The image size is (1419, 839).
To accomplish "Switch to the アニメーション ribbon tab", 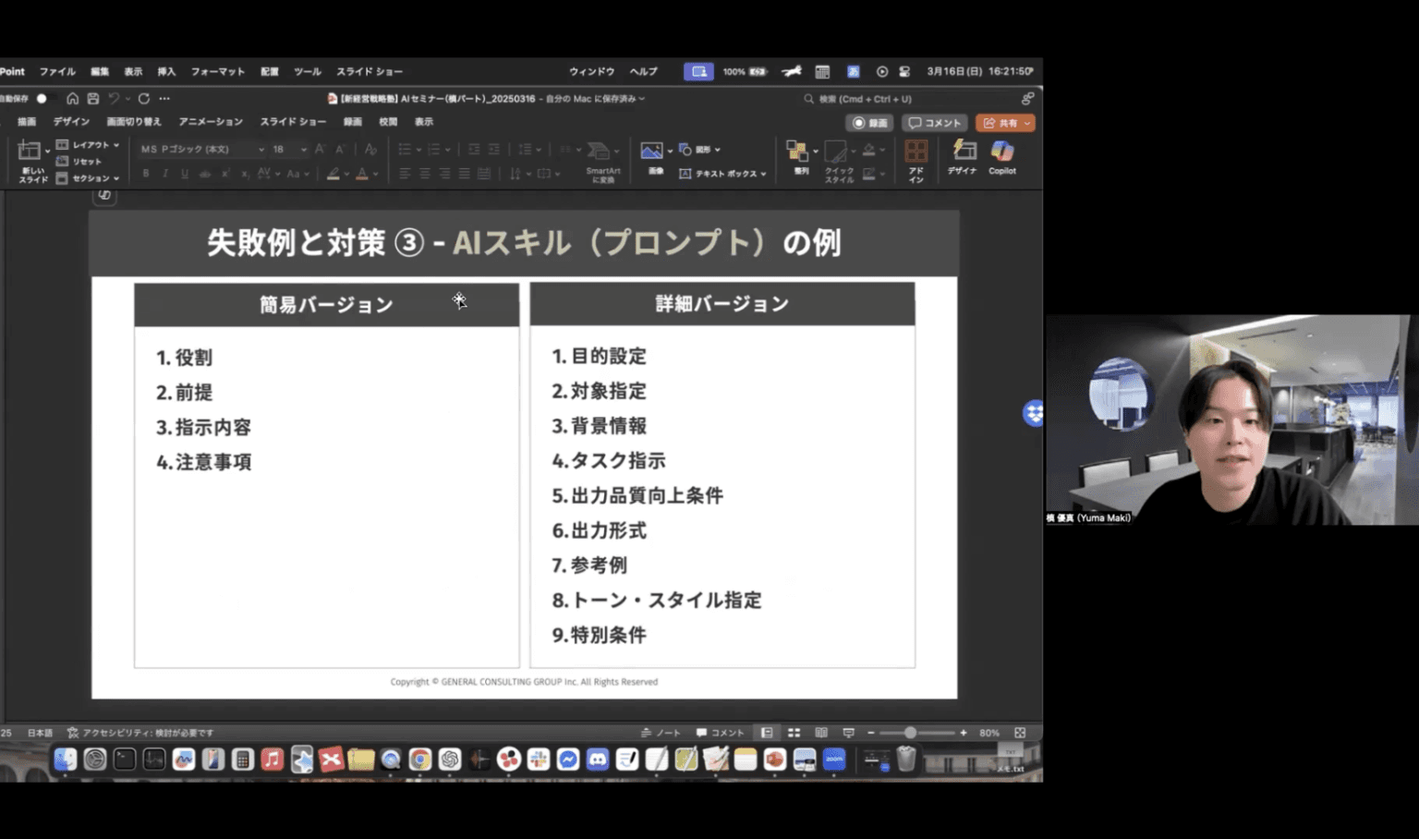I will coord(211,121).
